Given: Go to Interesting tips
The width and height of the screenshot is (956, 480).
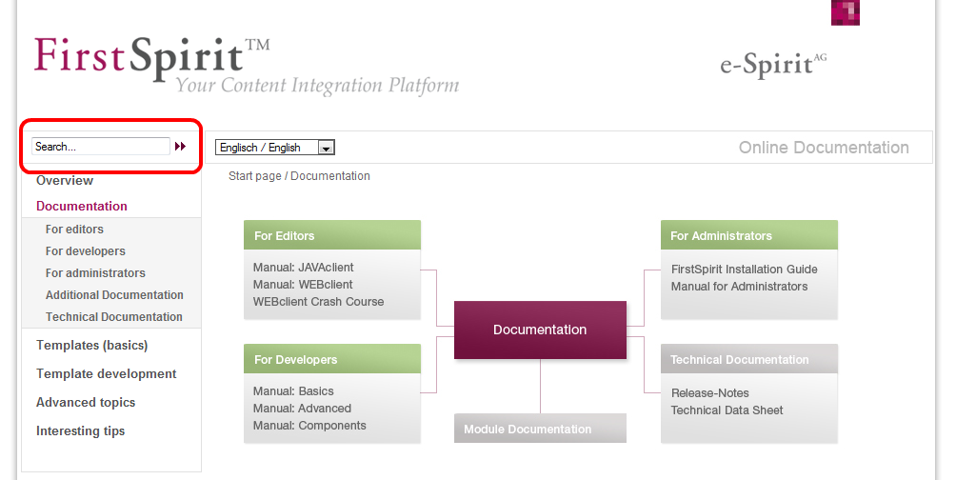Looking at the screenshot, I should (81, 431).
